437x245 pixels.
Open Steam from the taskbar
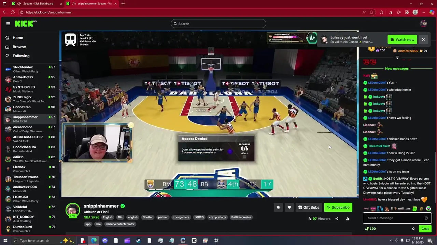point(138,241)
